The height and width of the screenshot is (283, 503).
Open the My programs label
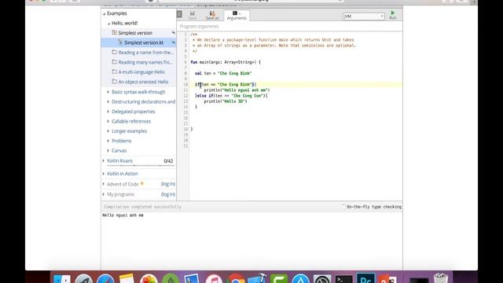tap(120, 194)
